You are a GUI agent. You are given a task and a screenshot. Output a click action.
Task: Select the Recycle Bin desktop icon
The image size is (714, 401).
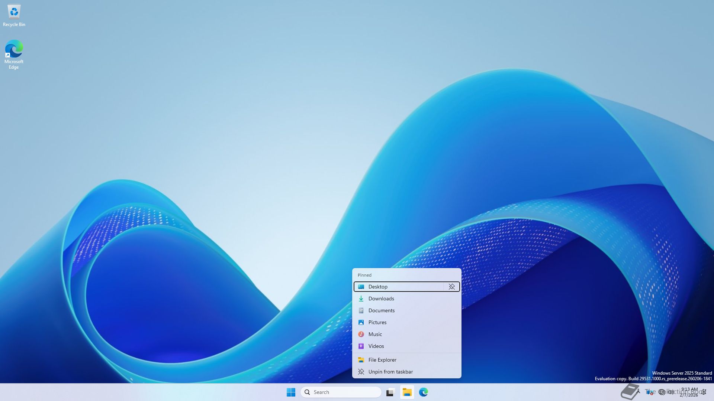[x=14, y=16]
